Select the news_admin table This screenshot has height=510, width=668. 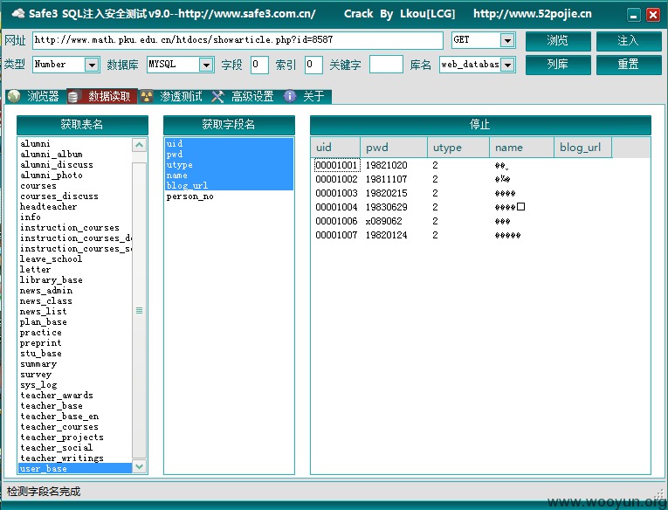point(75,291)
